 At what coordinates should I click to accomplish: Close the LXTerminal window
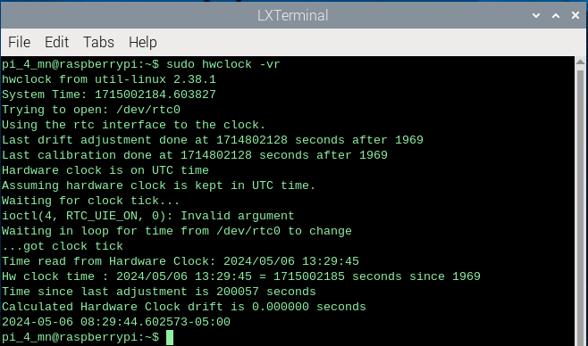pos(575,15)
